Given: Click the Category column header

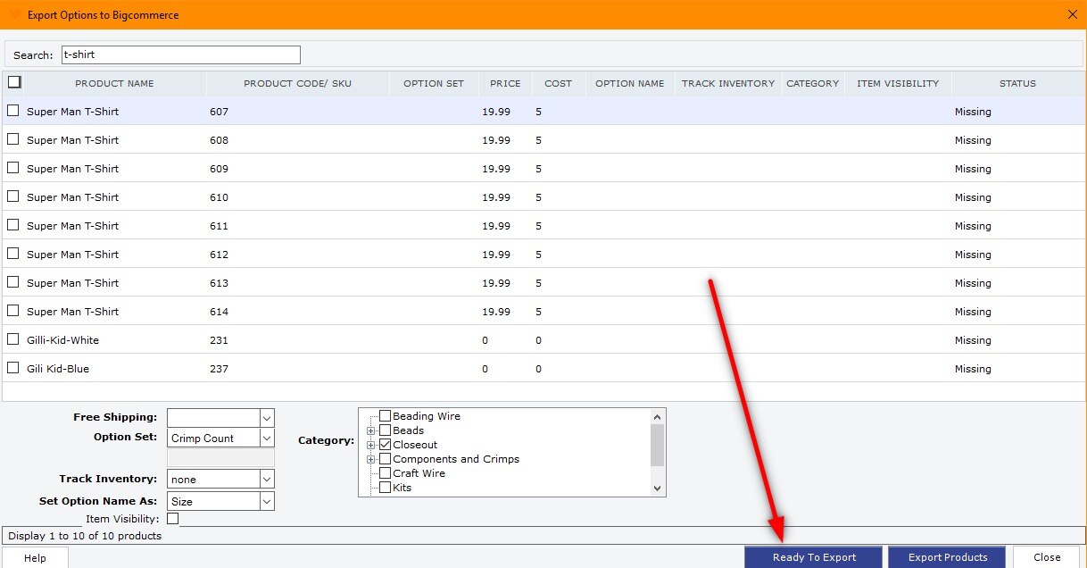Looking at the screenshot, I should pyautogui.click(x=813, y=83).
